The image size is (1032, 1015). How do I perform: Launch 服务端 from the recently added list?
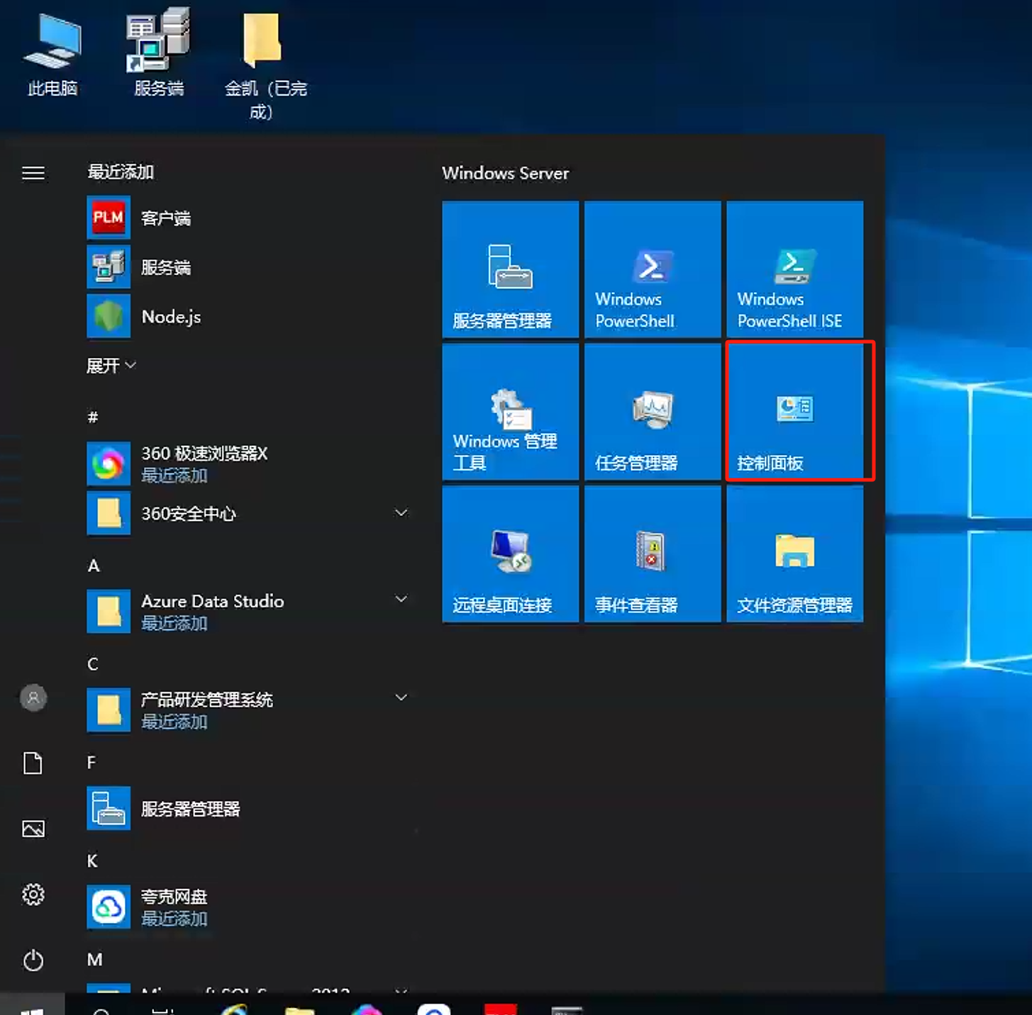[248, 267]
